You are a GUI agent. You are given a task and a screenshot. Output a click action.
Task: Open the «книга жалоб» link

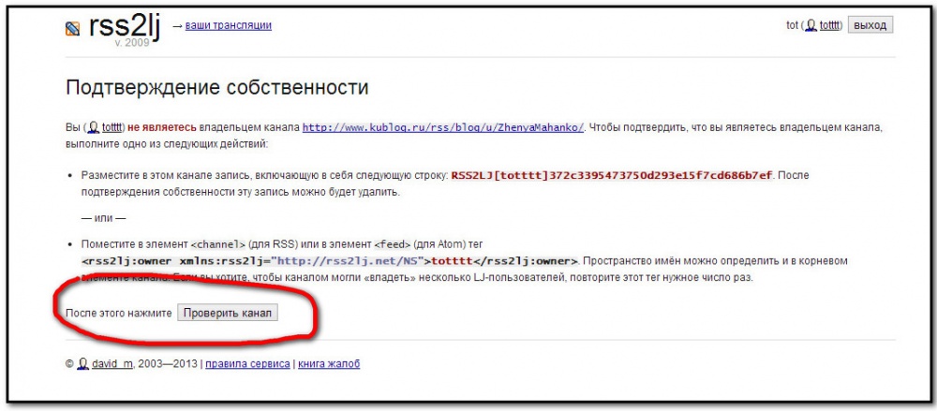tap(329, 364)
